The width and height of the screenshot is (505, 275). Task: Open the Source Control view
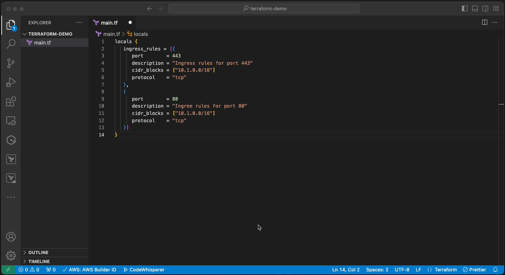(x=11, y=63)
